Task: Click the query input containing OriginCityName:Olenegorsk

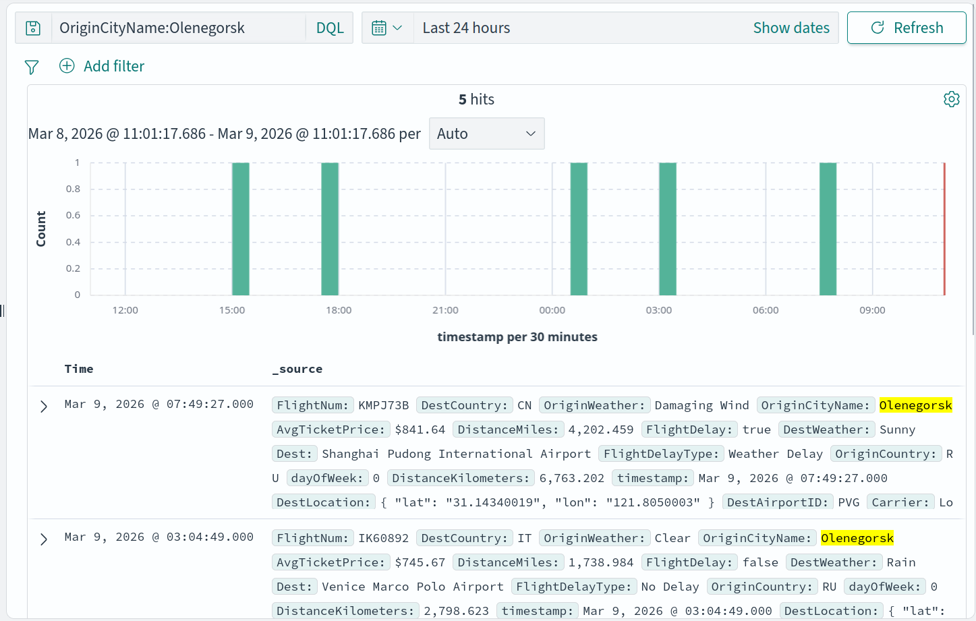Action: pyautogui.click(x=175, y=28)
